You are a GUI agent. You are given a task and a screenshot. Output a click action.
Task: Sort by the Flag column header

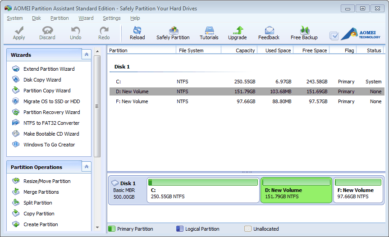(x=343, y=50)
